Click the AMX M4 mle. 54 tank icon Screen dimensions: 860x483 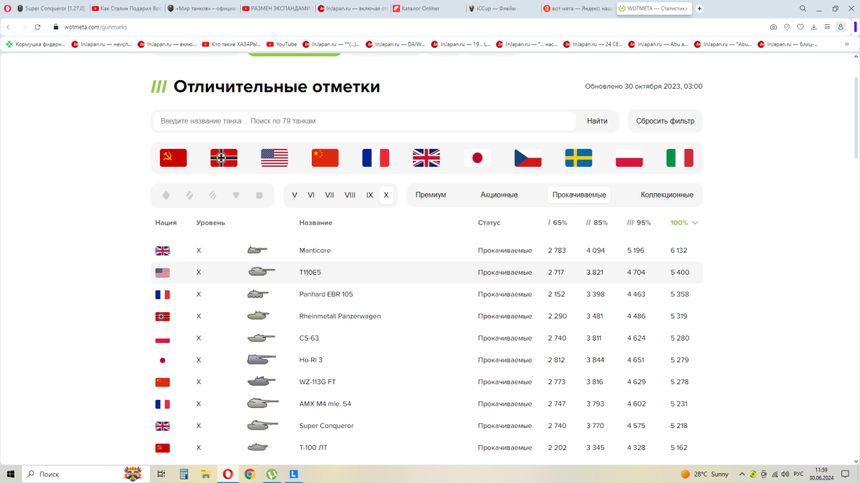[x=263, y=404]
